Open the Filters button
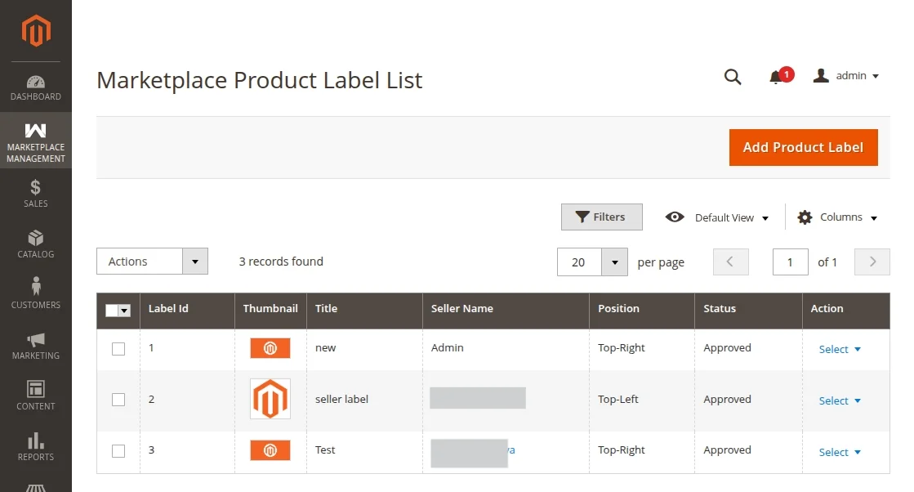 click(x=601, y=217)
